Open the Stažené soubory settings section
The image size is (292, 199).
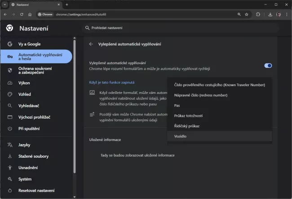pyautogui.click(x=33, y=156)
